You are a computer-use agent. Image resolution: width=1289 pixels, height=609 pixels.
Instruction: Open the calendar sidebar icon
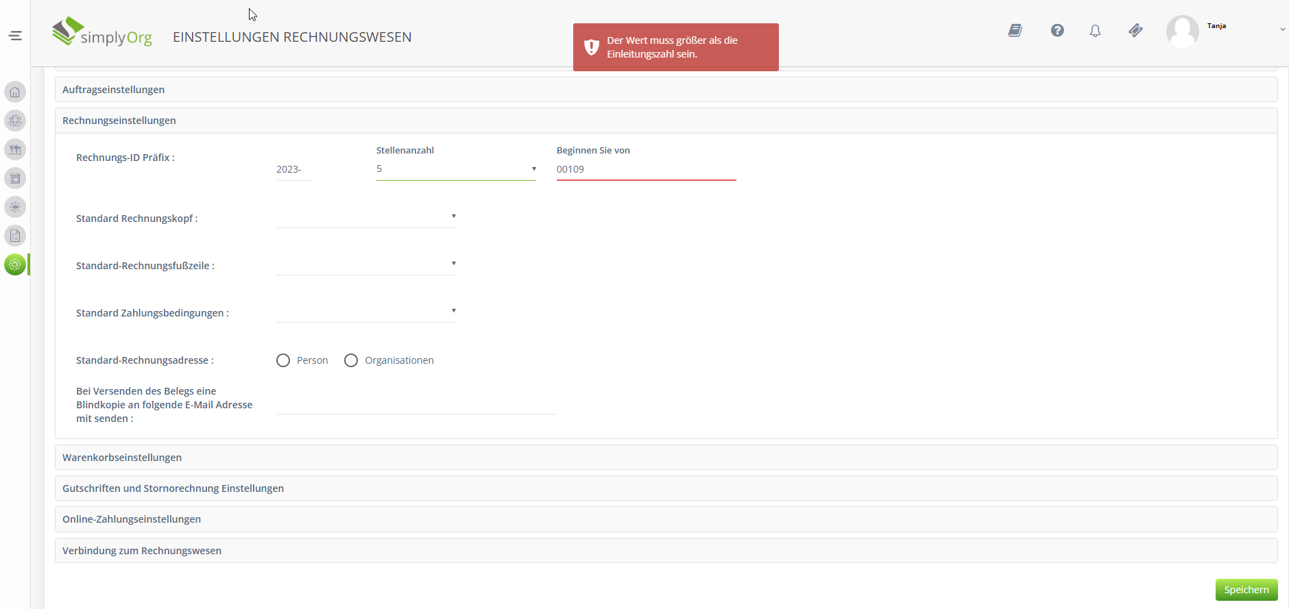pyautogui.click(x=15, y=178)
